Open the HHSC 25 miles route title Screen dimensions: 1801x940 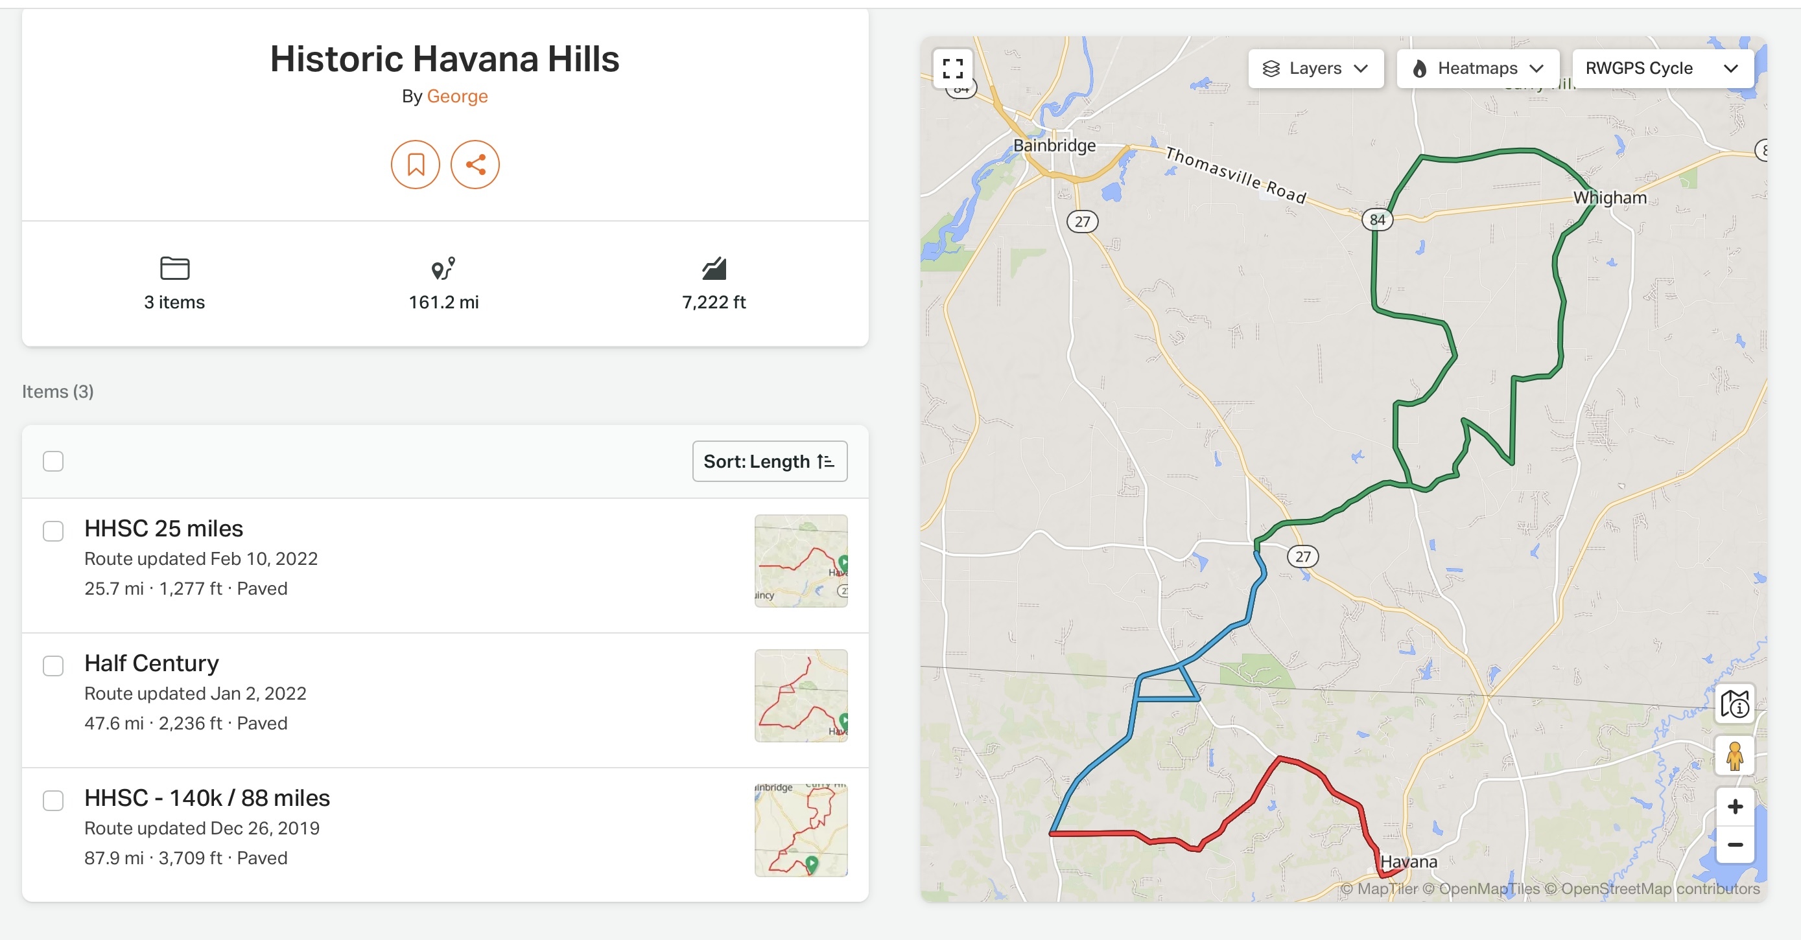pos(163,529)
